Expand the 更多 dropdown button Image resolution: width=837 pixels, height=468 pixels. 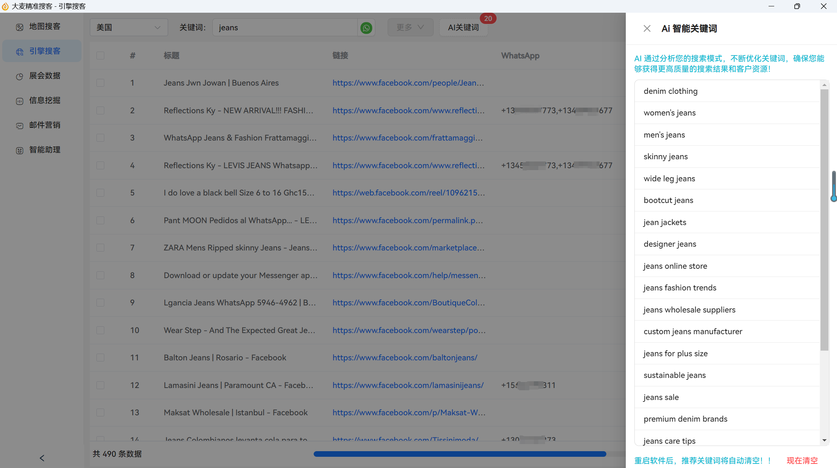[x=410, y=28]
